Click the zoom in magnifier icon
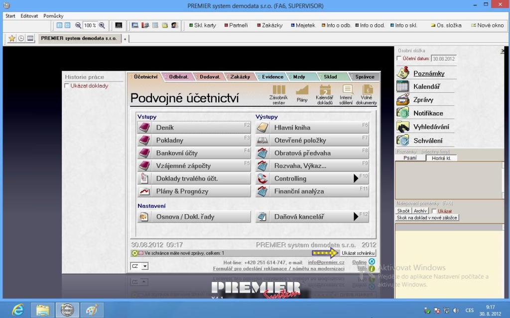510x318 pixels. pos(102,25)
